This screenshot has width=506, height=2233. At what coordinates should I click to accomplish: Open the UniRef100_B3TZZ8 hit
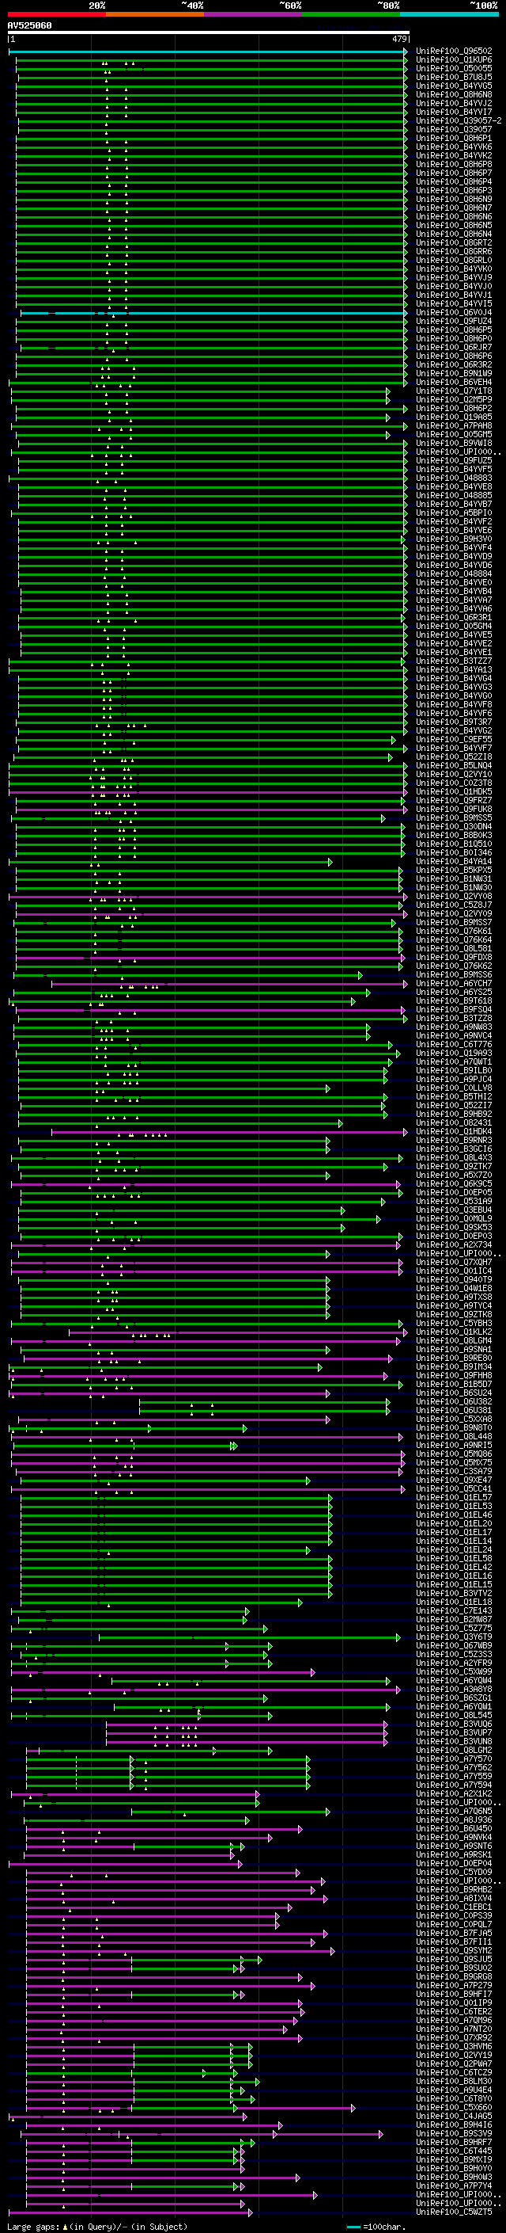pyautogui.click(x=454, y=1019)
